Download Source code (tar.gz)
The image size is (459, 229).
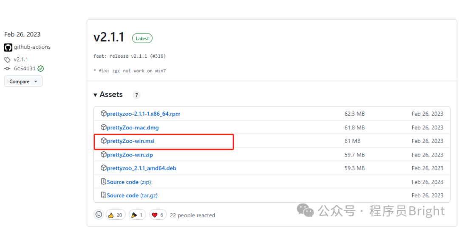[x=132, y=195]
